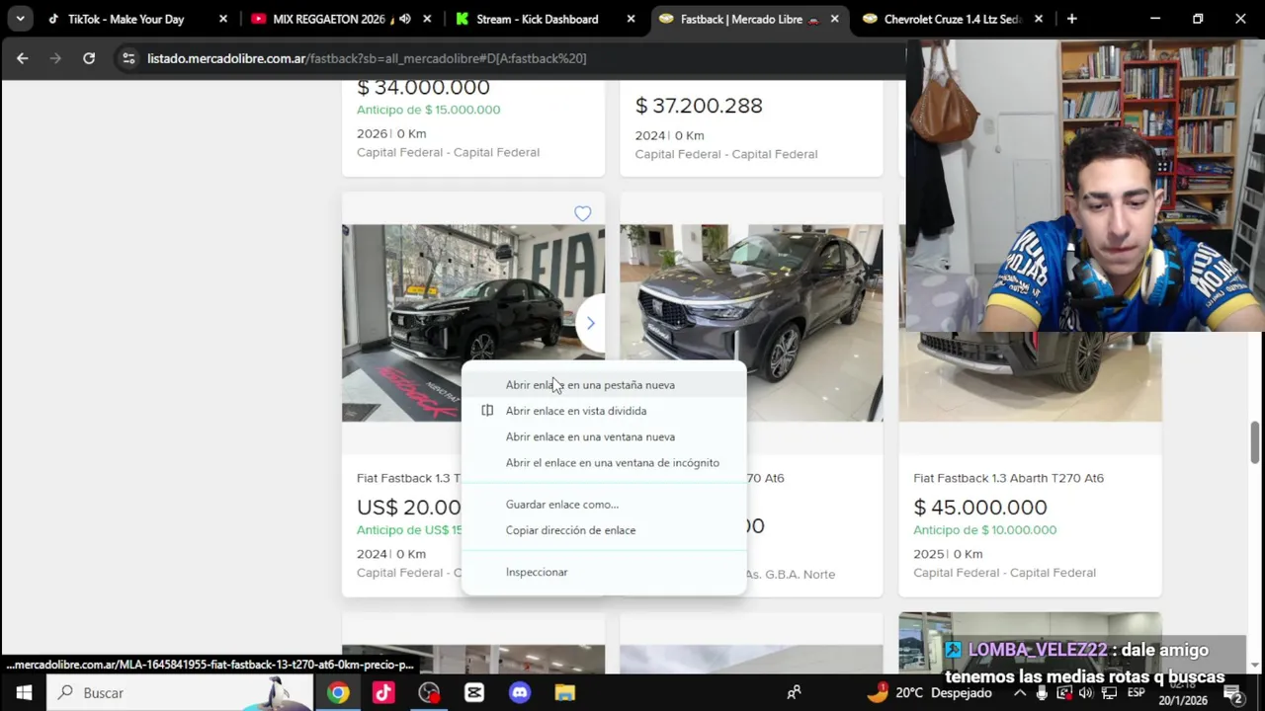The height and width of the screenshot is (711, 1265).
Task: Go back to the previous page
Action: pos(22,58)
